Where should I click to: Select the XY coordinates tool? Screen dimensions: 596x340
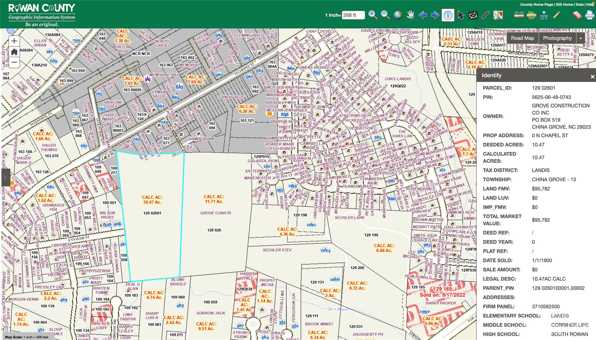pyautogui.click(x=544, y=15)
